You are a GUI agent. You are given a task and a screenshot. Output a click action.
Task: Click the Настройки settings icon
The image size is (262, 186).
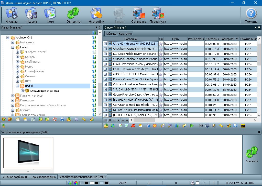pyautogui.click(x=96, y=15)
